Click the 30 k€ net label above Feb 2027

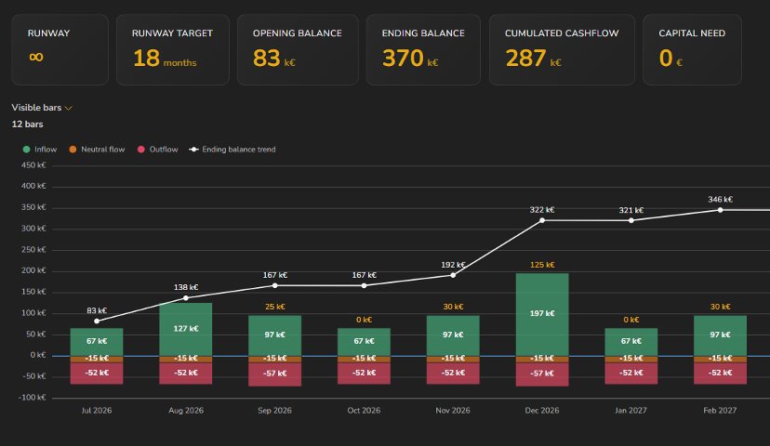[x=720, y=307]
